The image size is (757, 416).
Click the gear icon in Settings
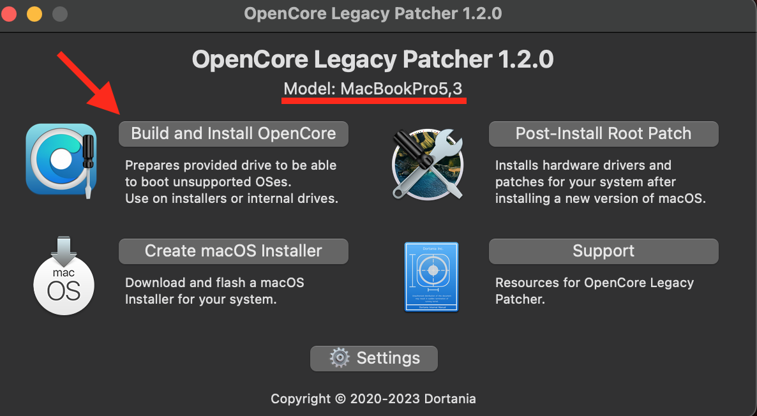(340, 358)
